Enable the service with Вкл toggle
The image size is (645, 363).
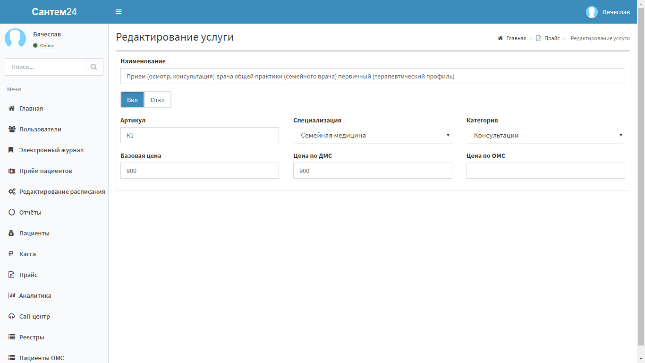coord(133,100)
